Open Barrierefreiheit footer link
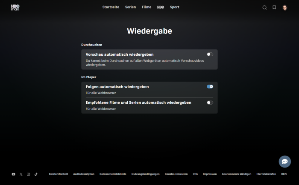Image resolution: width=299 pixels, height=185 pixels. click(59, 174)
